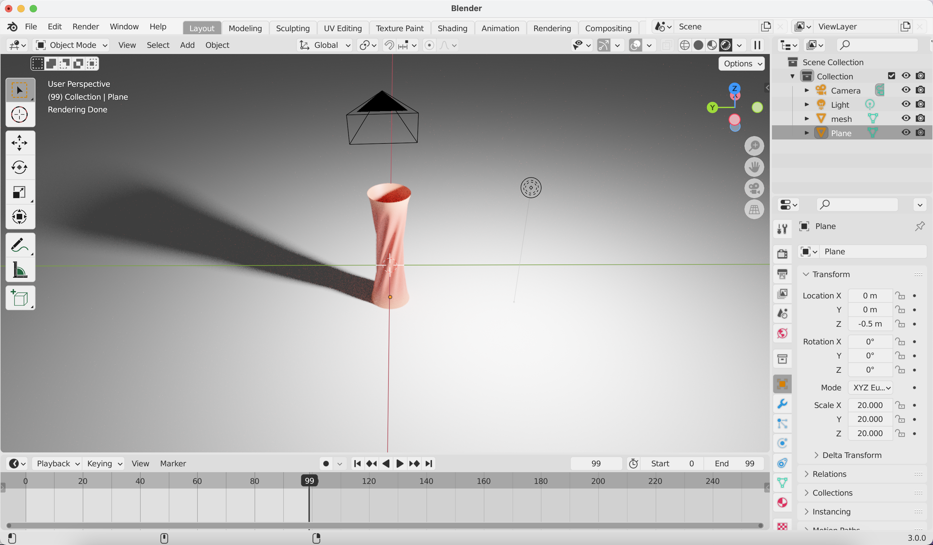Jump to the timeline start frame
Viewport: 933px width, 545px height.
tap(357, 464)
